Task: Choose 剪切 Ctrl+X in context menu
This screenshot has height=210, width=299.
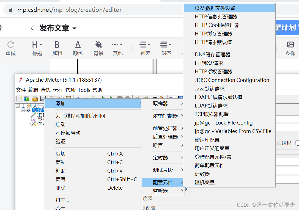Action: [x=93, y=154]
